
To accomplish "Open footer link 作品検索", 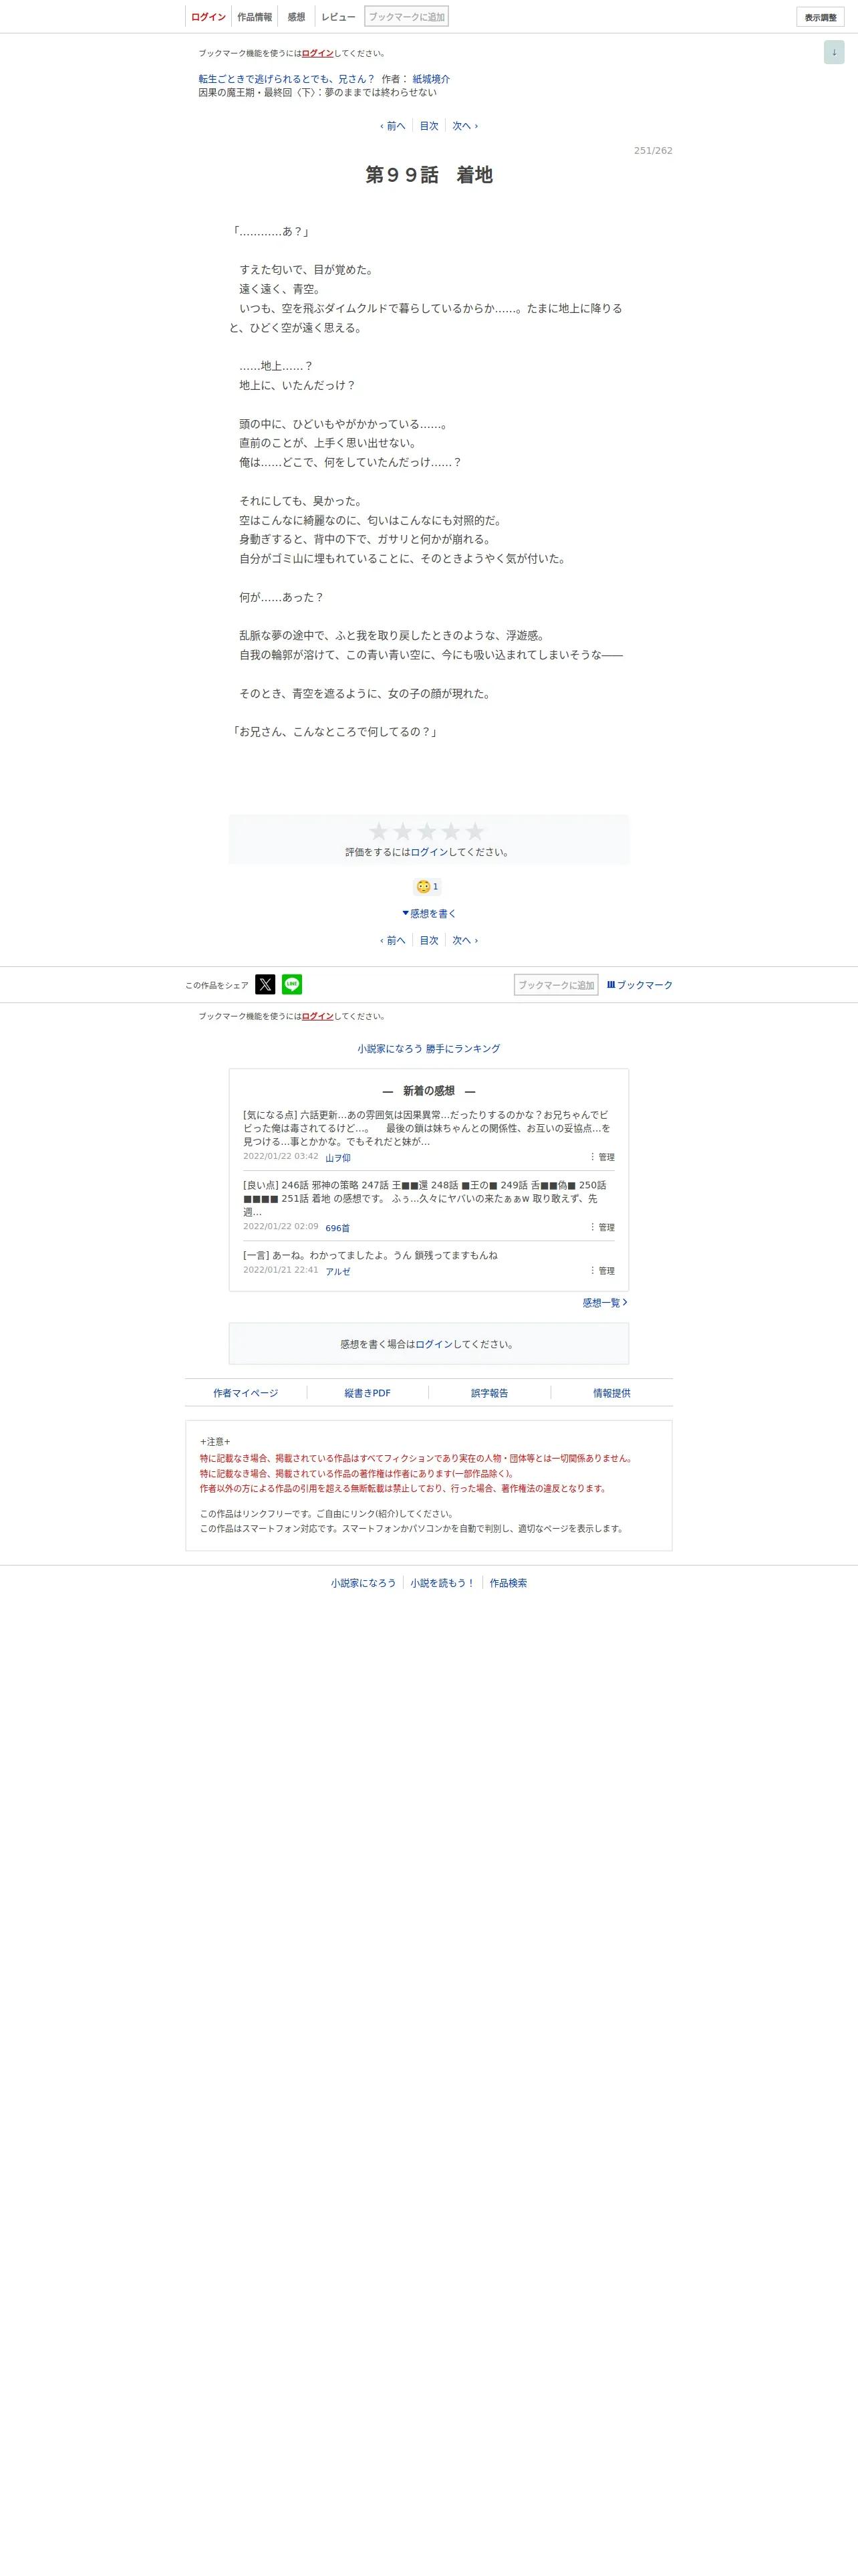I will [509, 1583].
